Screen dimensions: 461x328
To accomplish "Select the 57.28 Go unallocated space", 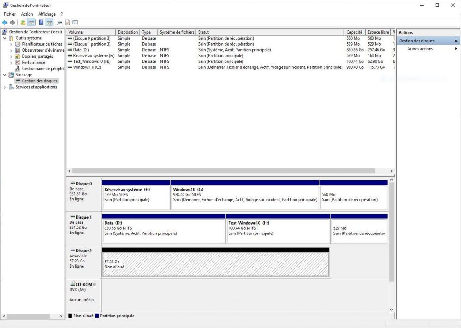I will pos(215,264).
